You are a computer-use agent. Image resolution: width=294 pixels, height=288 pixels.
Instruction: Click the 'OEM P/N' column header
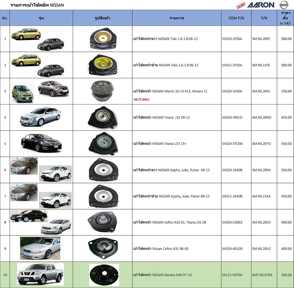(x=236, y=18)
